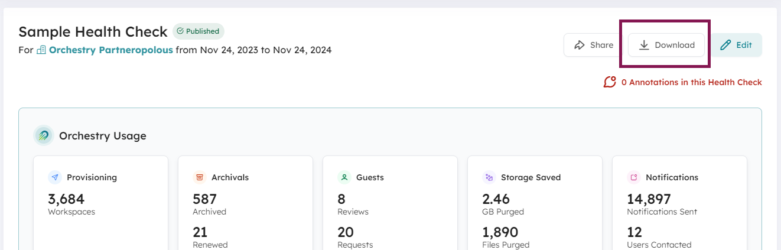Viewport: 781px width, 250px height.
Task: Edit the Sample Health Check
Action: click(736, 45)
